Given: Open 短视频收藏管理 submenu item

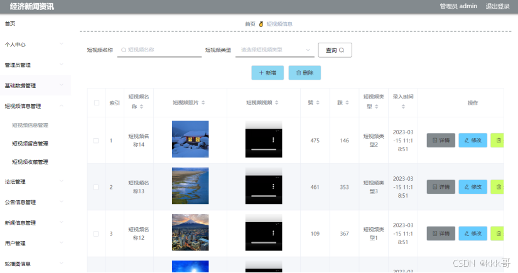Looking at the screenshot, I should (x=30, y=162).
